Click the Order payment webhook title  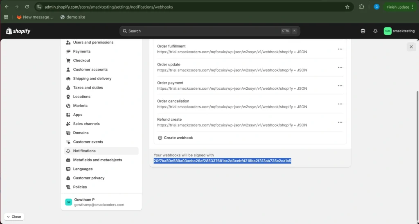point(170,83)
